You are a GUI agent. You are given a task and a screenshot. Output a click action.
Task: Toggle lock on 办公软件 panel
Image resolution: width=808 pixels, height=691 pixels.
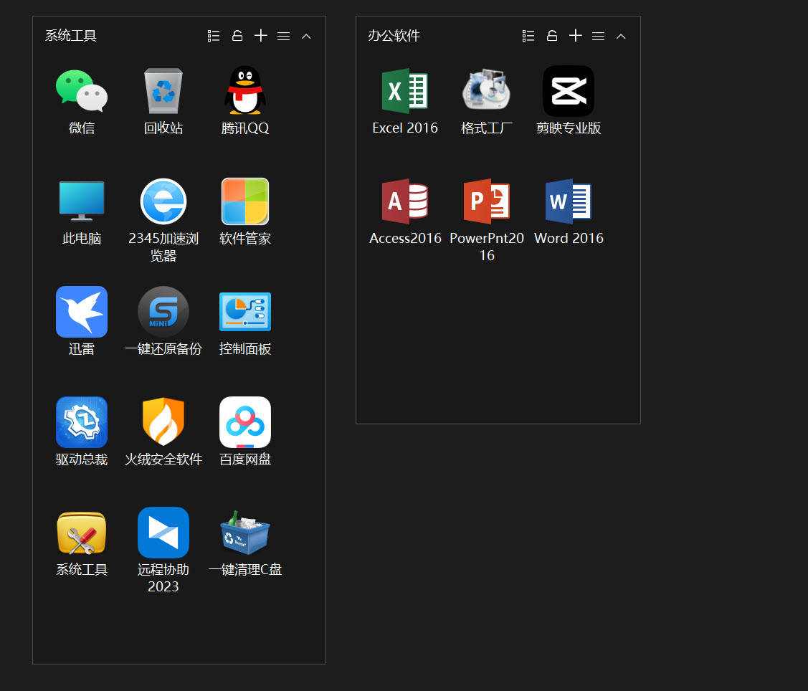click(x=552, y=36)
